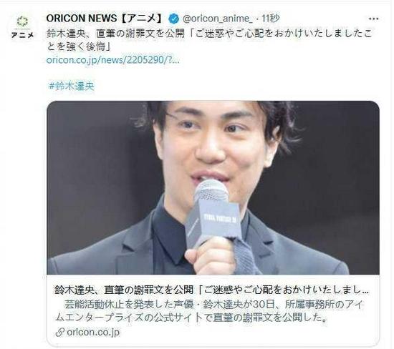This screenshot has height=349, width=394.
Task: Click the #鈴木達央 hashtag
Action: (x=72, y=86)
